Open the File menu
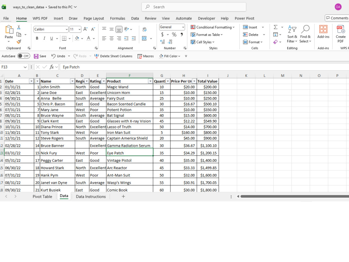349x262 pixels. (x=6, y=18)
